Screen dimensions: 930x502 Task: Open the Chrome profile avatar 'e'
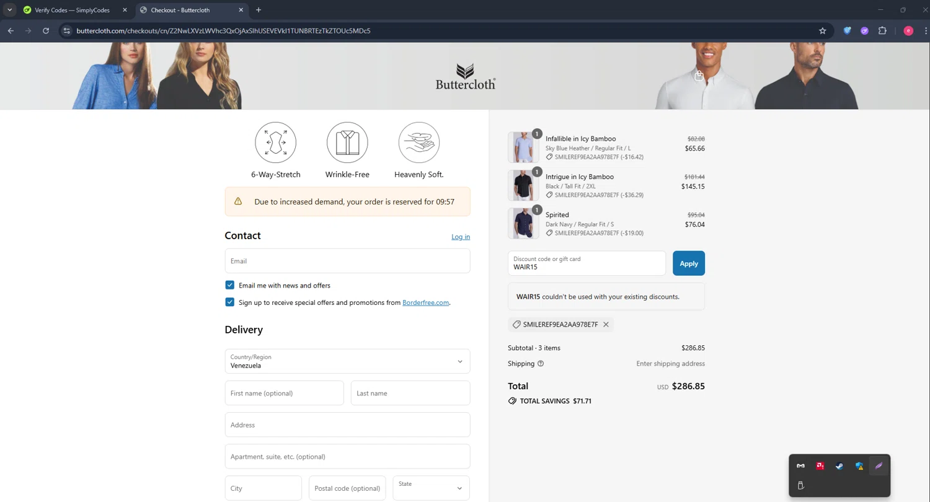point(908,30)
